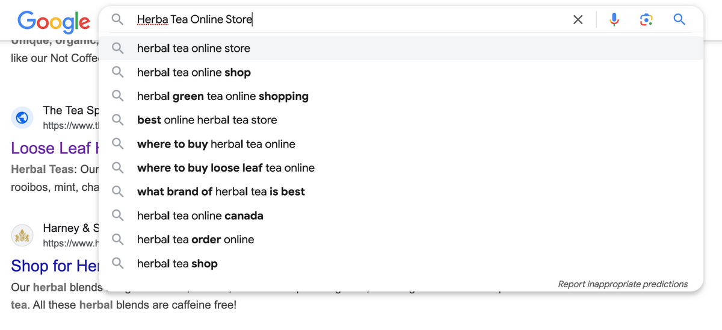The width and height of the screenshot is (722, 330).
Task: Go to the Google logo homepage
Action: pyautogui.click(x=54, y=22)
